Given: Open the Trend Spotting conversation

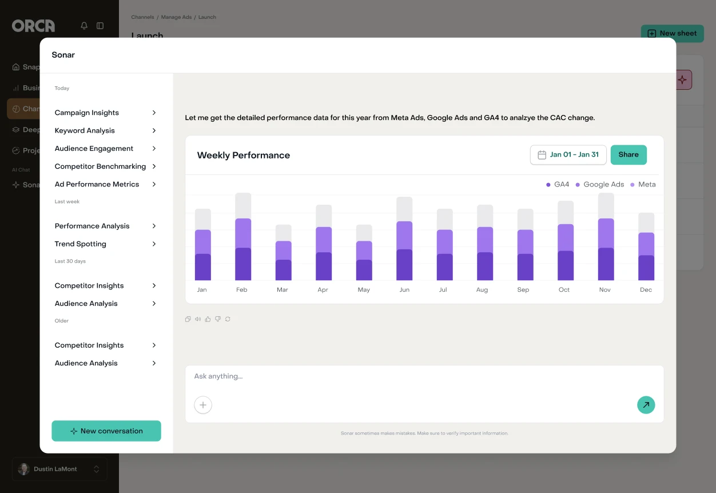Looking at the screenshot, I should (x=106, y=244).
